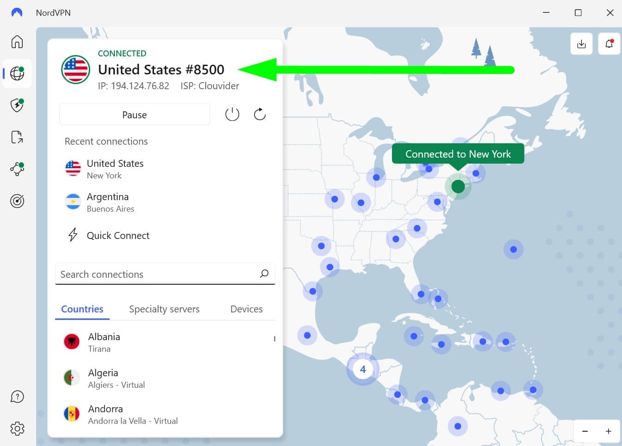Open the Meshnet sidebar icon

[x=17, y=169]
